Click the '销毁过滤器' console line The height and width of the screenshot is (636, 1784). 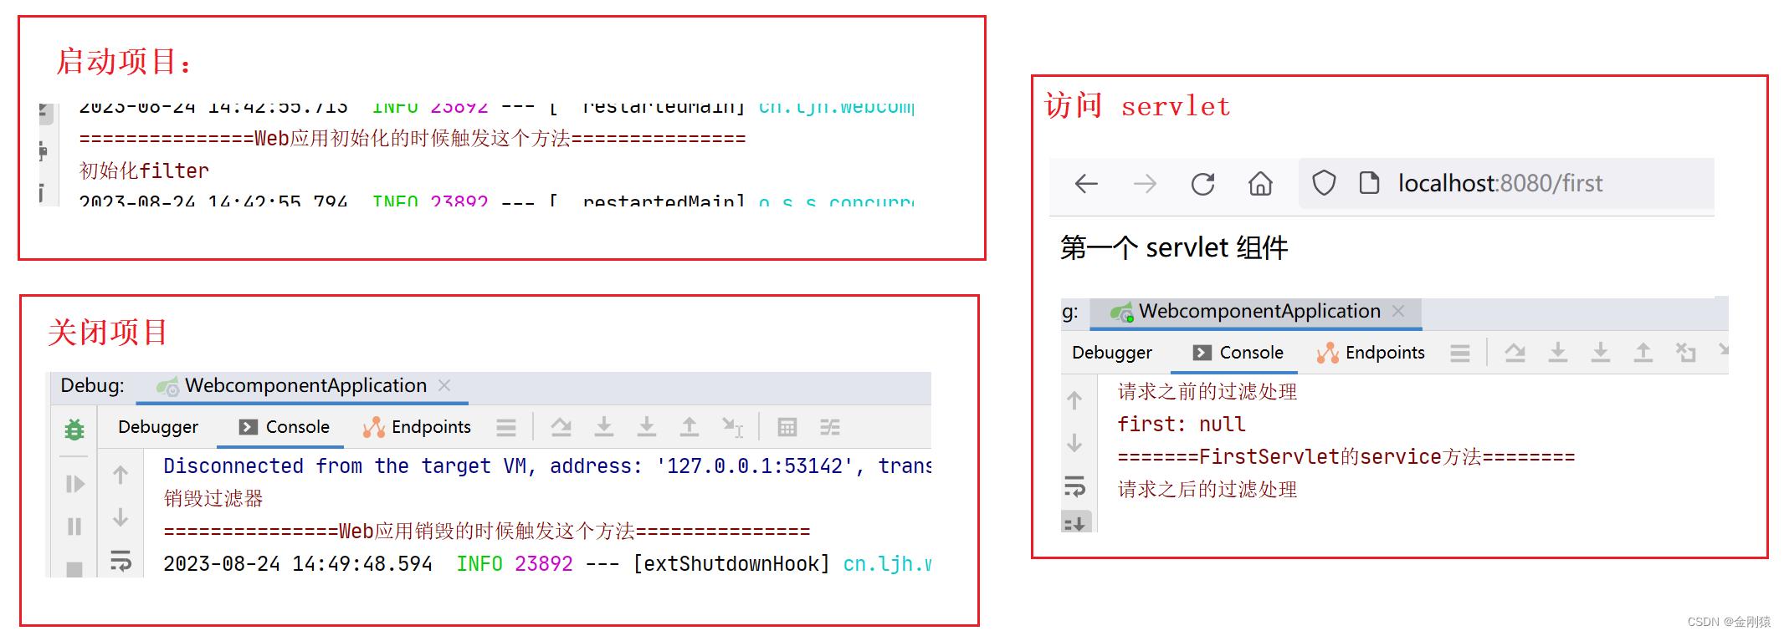click(x=213, y=499)
